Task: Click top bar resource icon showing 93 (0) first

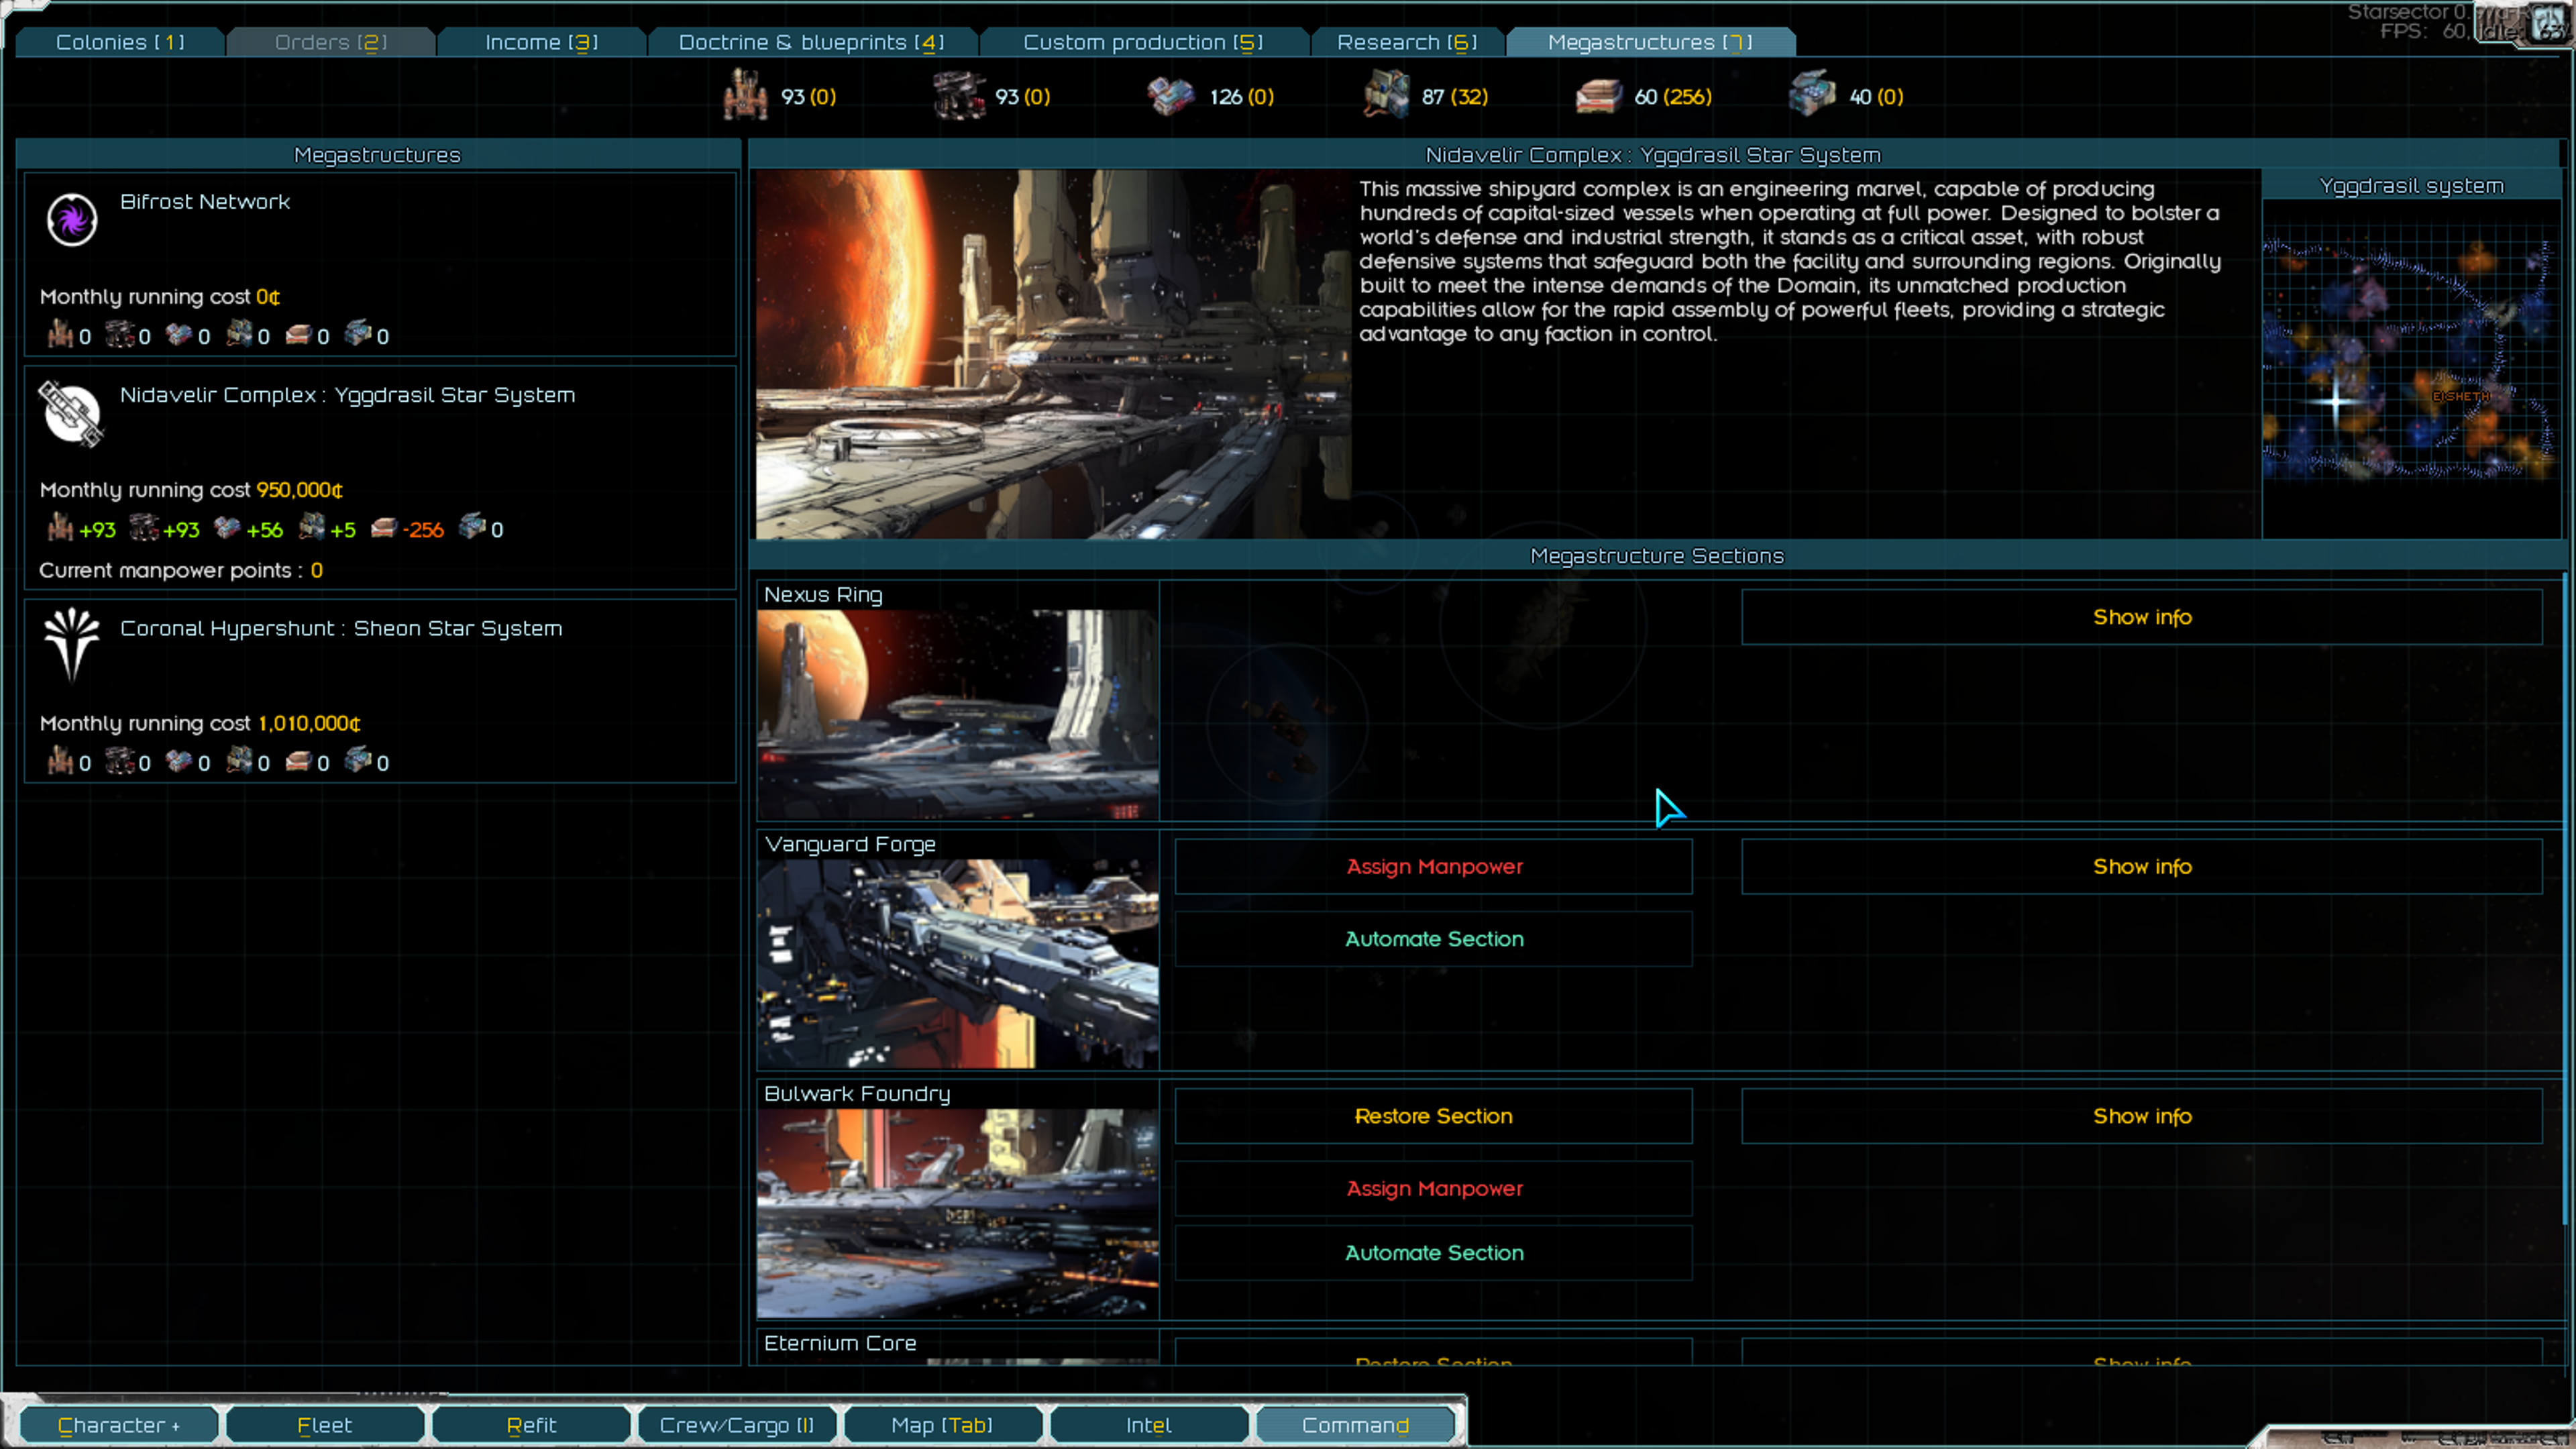Action: [x=746, y=95]
